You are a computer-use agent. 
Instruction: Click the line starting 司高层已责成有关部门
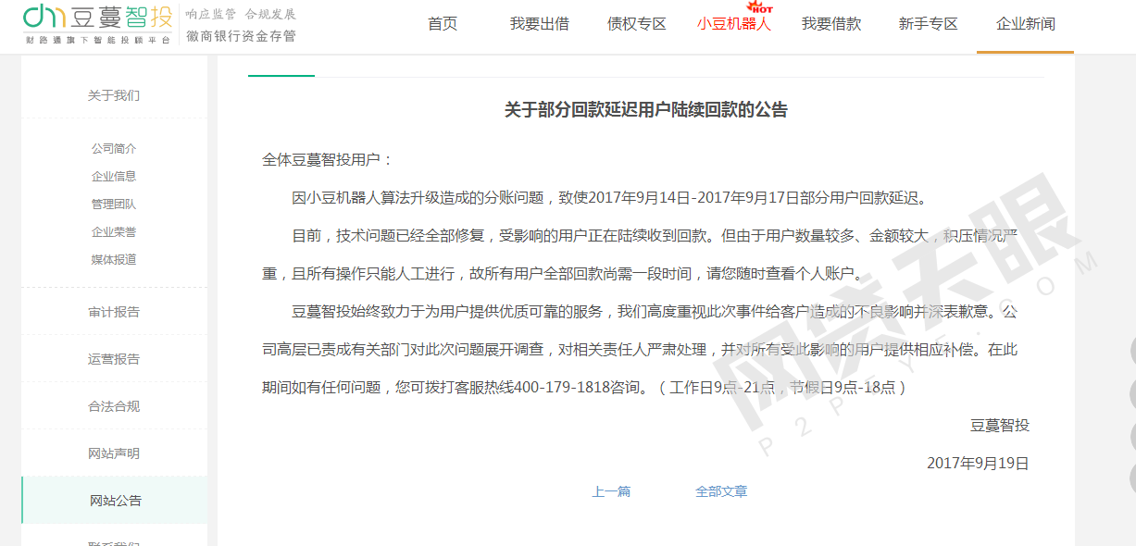click(640, 350)
